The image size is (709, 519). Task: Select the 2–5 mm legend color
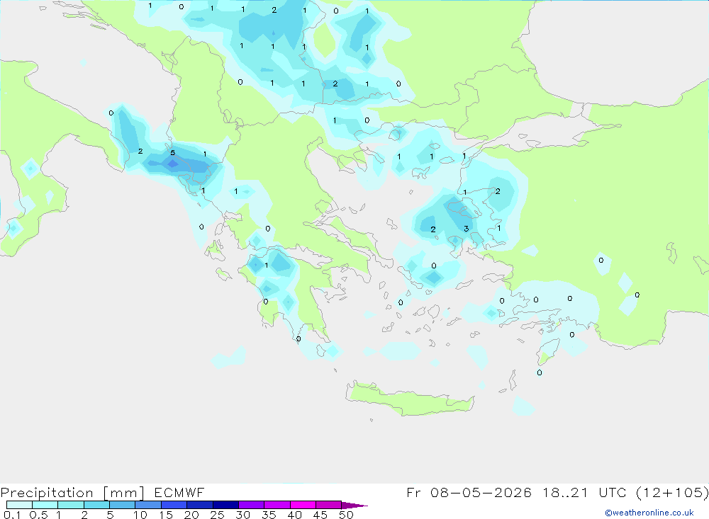click(96, 505)
